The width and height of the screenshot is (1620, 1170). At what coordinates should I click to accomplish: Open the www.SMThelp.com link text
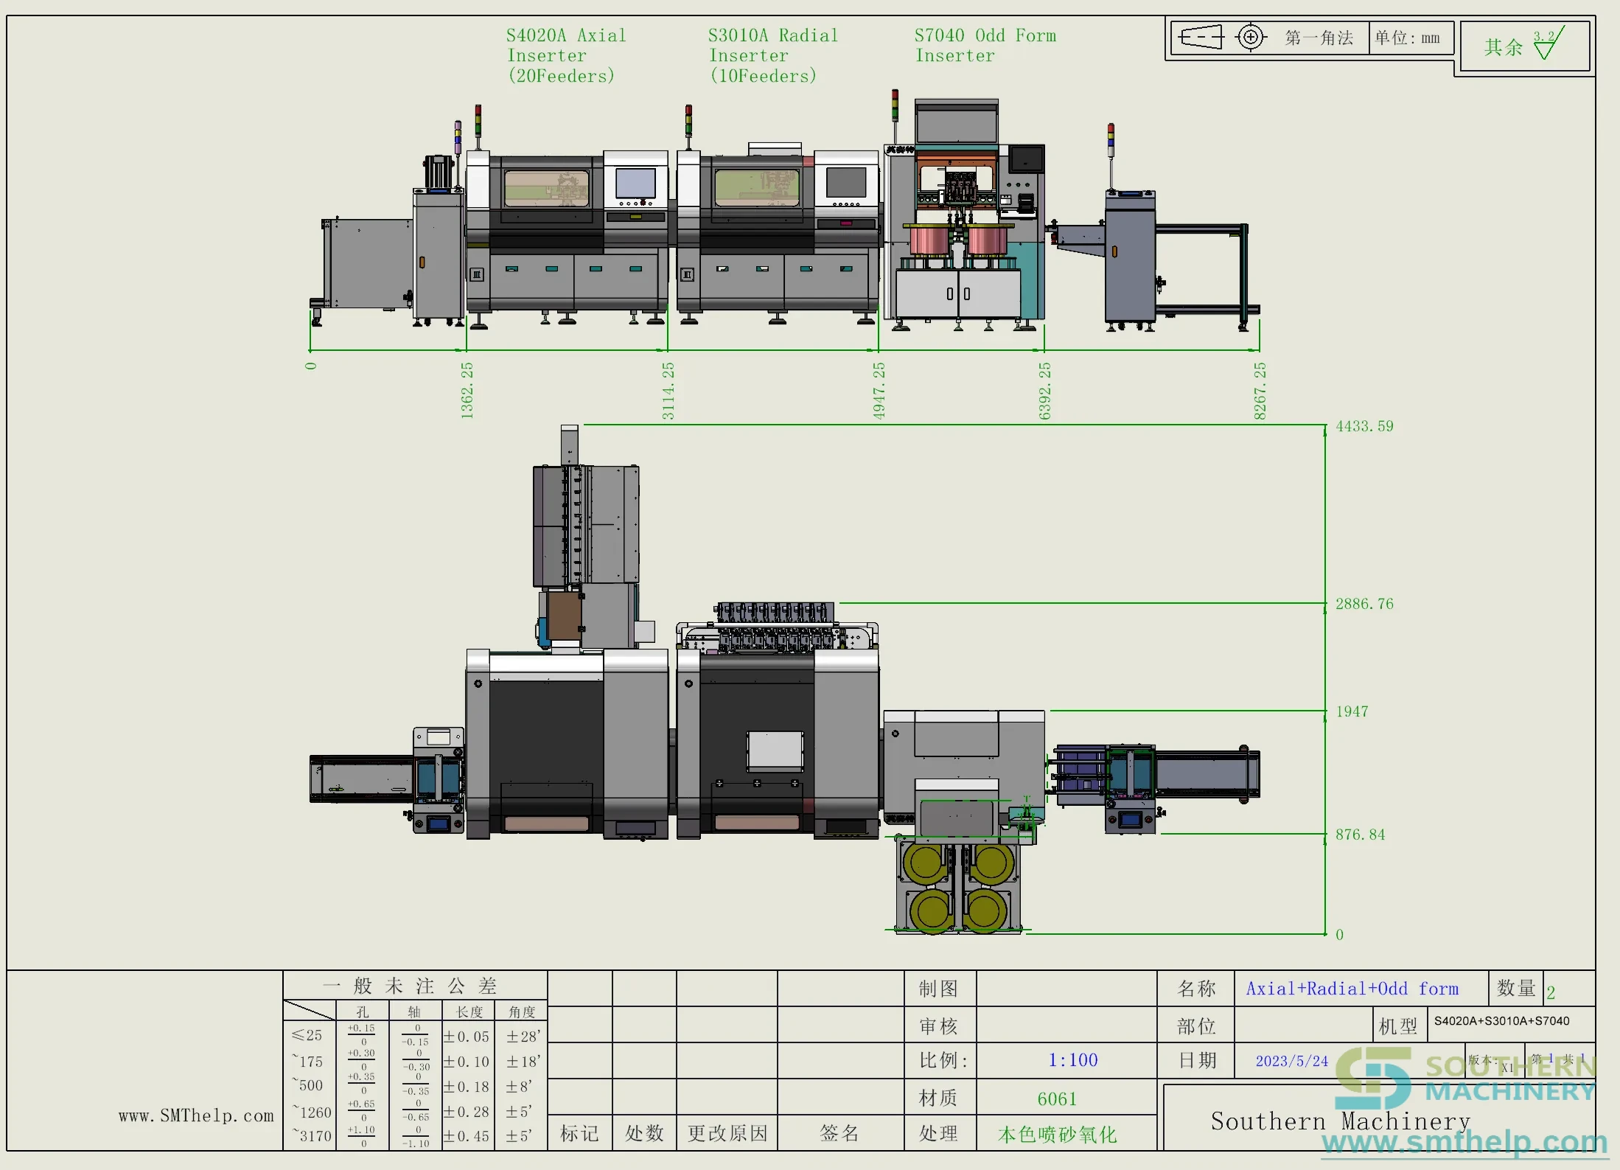point(196,1115)
